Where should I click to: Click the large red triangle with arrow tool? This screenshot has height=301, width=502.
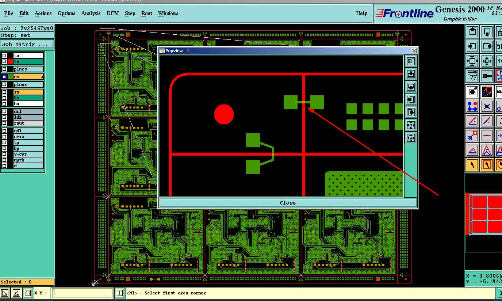point(487,150)
